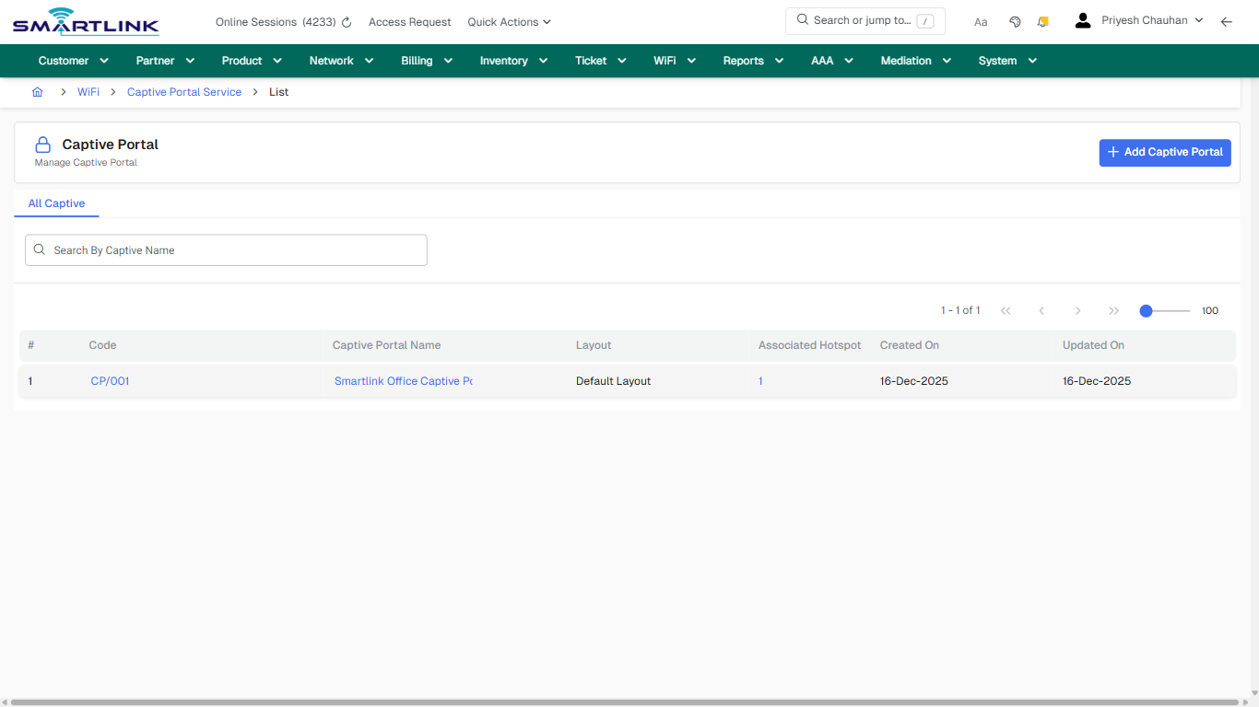The width and height of the screenshot is (1259, 707).
Task: Click the lock icon beside Captive Portal heading
Action: point(42,144)
